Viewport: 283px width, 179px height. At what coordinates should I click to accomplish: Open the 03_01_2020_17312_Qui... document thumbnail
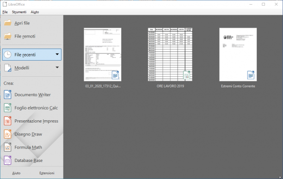tap(103, 55)
